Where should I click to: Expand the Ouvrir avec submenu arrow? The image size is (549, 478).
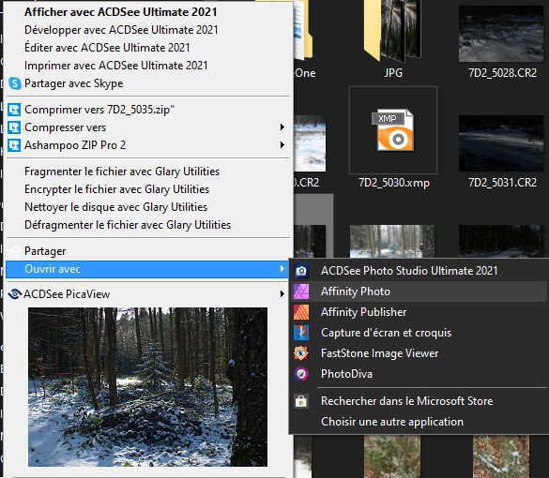pos(282,269)
